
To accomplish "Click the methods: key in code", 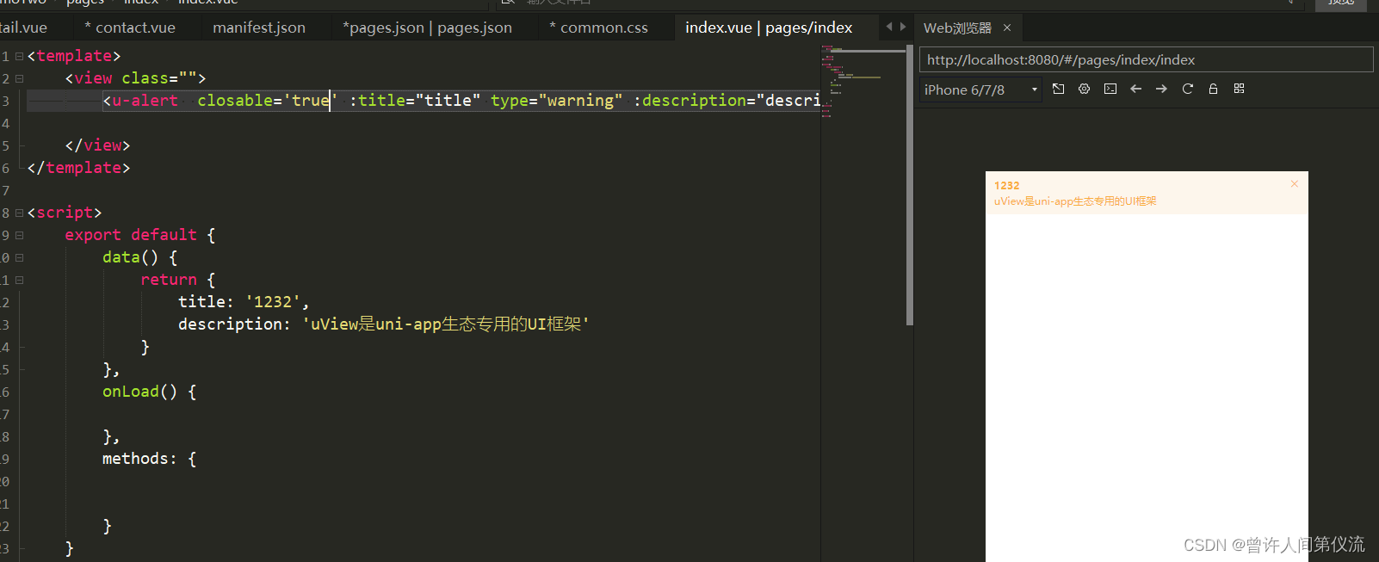I will click(139, 459).
